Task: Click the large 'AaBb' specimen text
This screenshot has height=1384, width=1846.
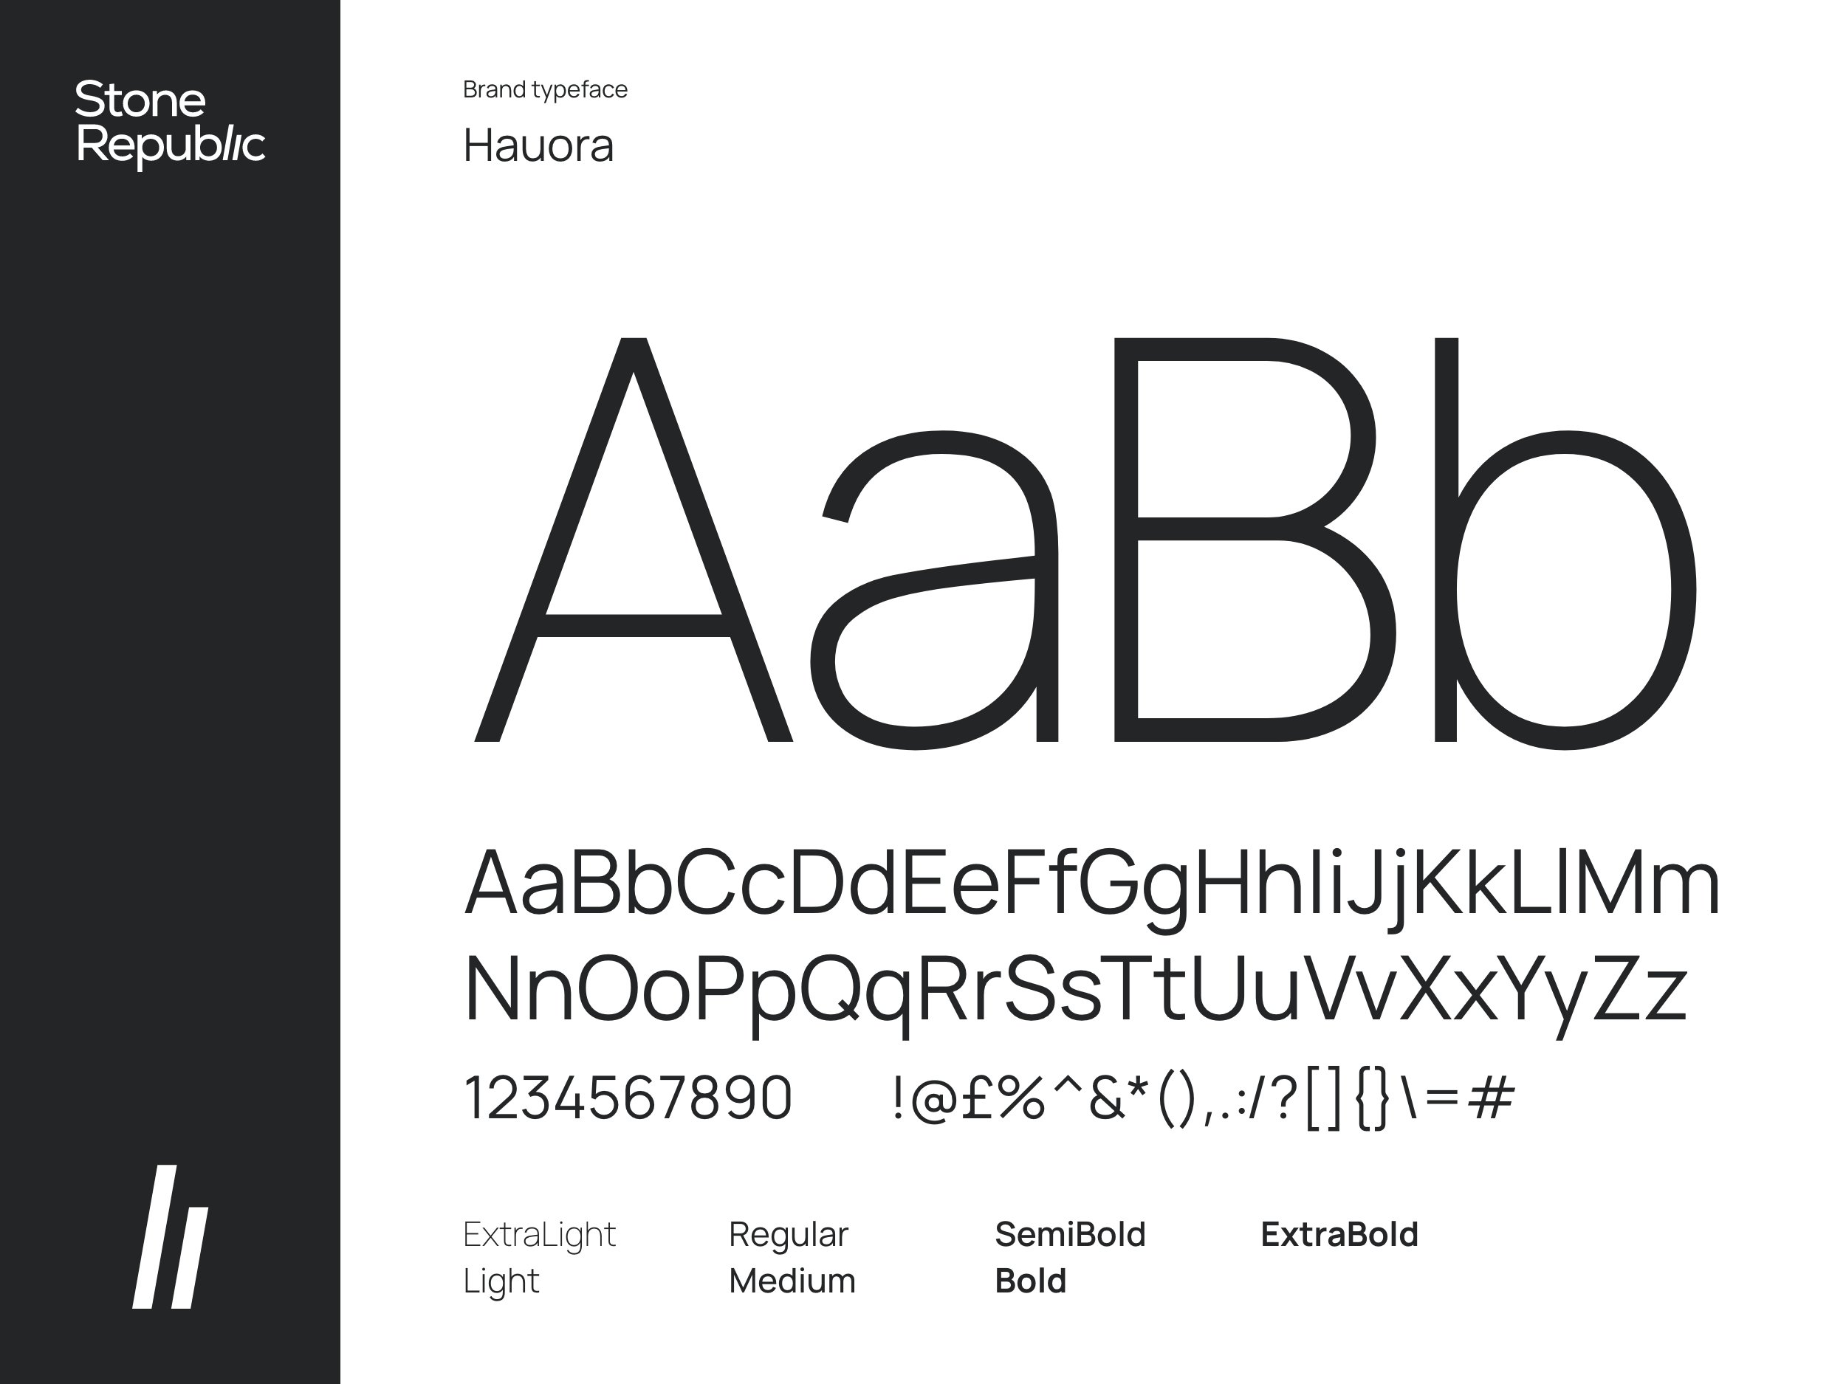Action: (x=1085, y=543)
